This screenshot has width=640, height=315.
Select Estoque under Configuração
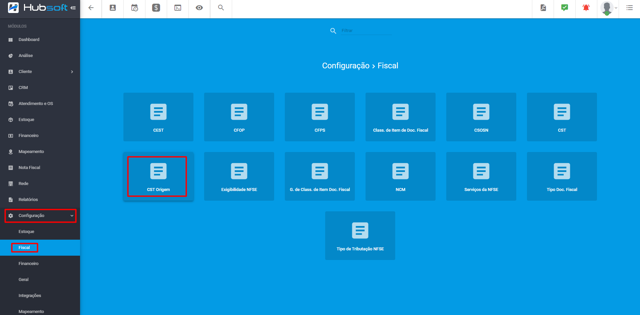click(x=40, y=232)
